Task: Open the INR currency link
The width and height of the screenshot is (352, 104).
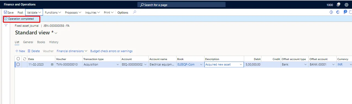Action: [x=340, y=65]
